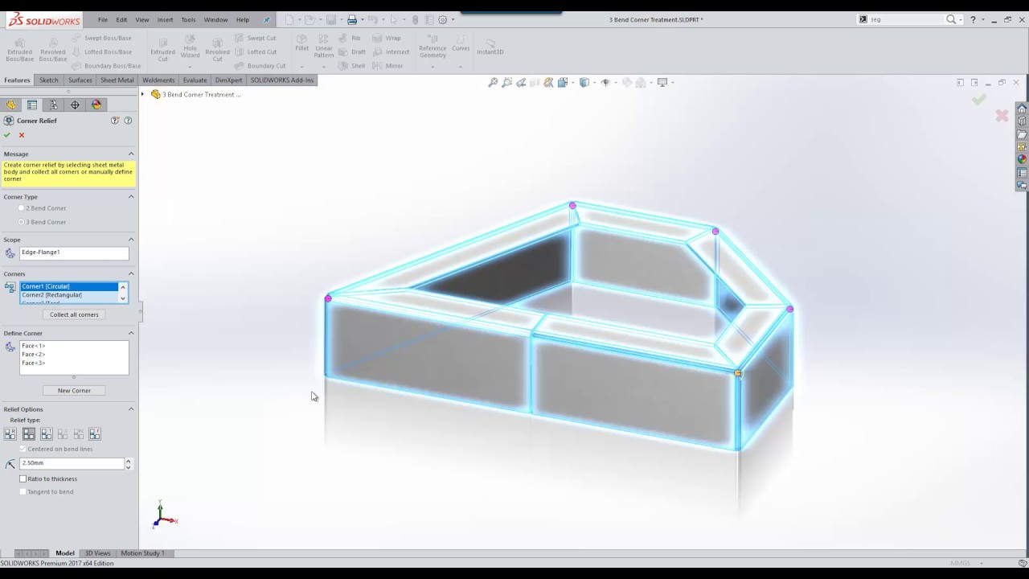Open Options gear icon
The image size is (1029, 579).
(x=442, y=19)
